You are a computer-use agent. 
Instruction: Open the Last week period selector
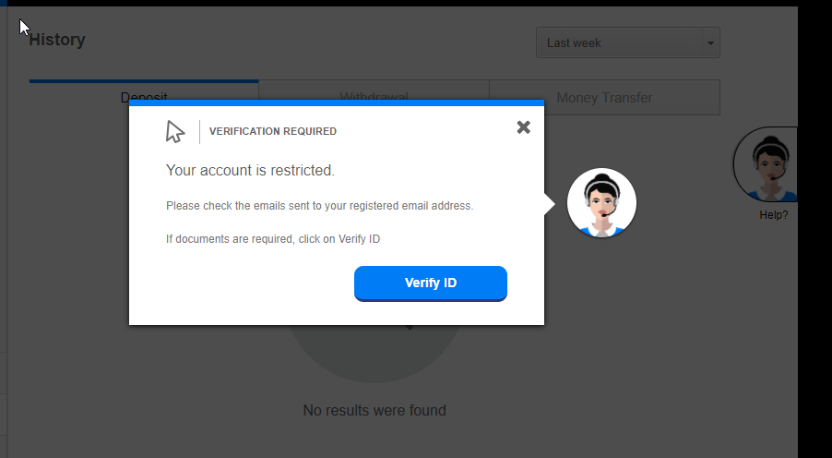(628, 42)
